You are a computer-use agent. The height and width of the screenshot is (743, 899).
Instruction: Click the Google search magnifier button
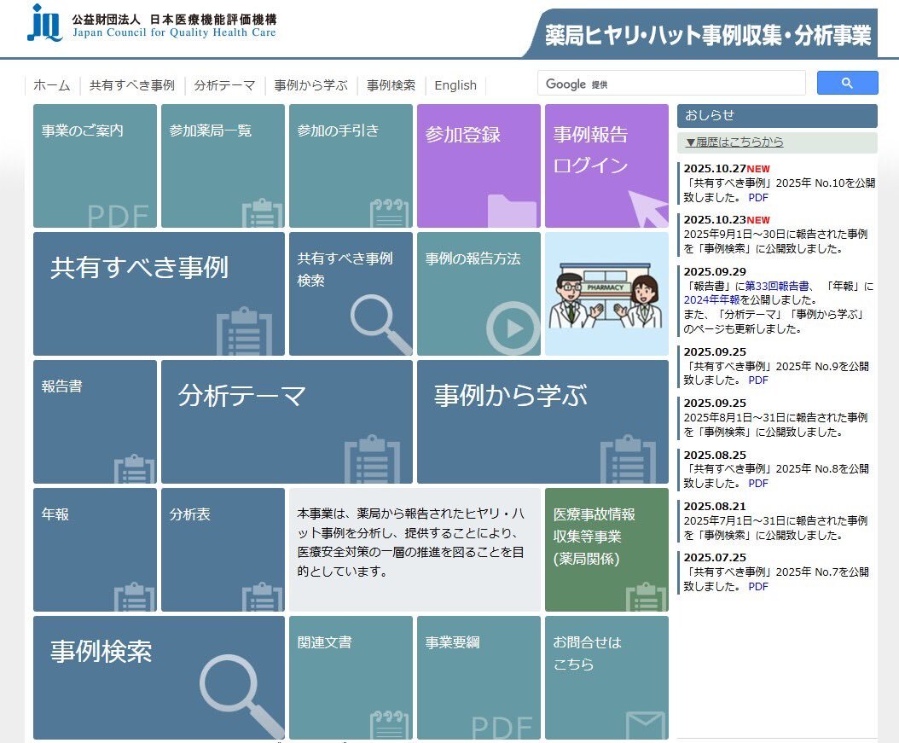point(847,83)
